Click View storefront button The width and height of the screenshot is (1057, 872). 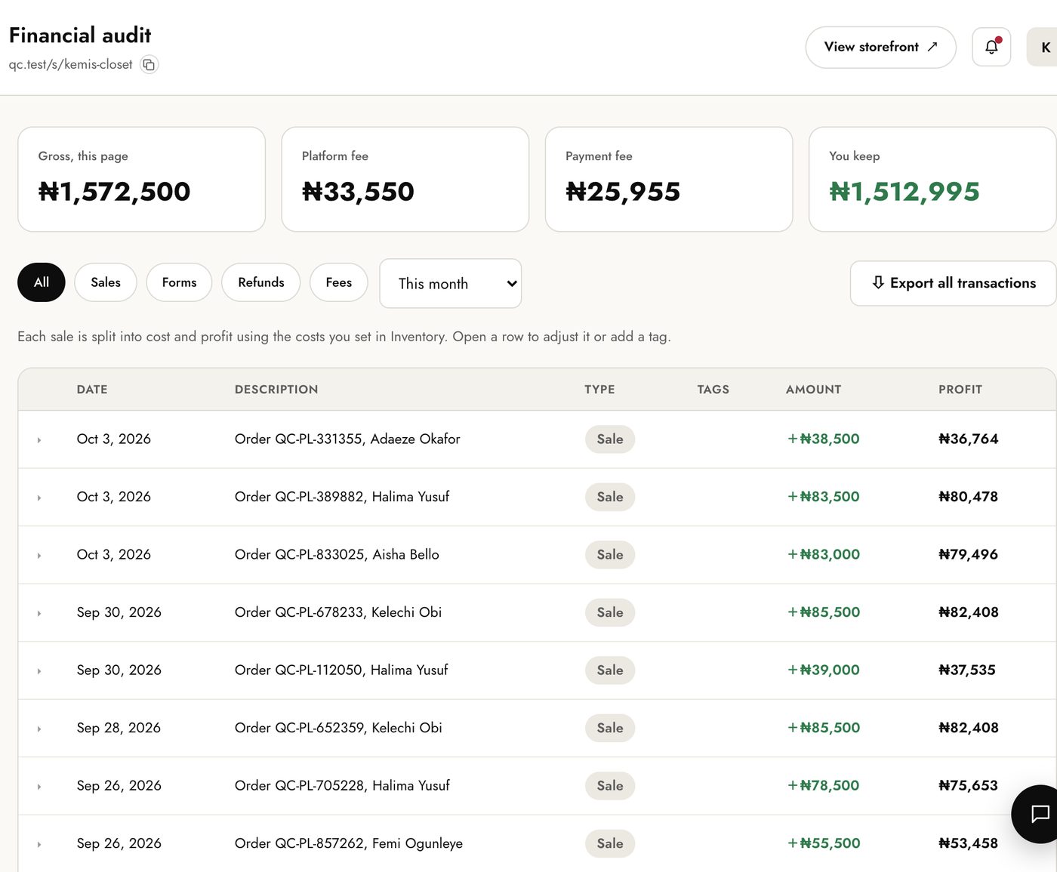880,47
